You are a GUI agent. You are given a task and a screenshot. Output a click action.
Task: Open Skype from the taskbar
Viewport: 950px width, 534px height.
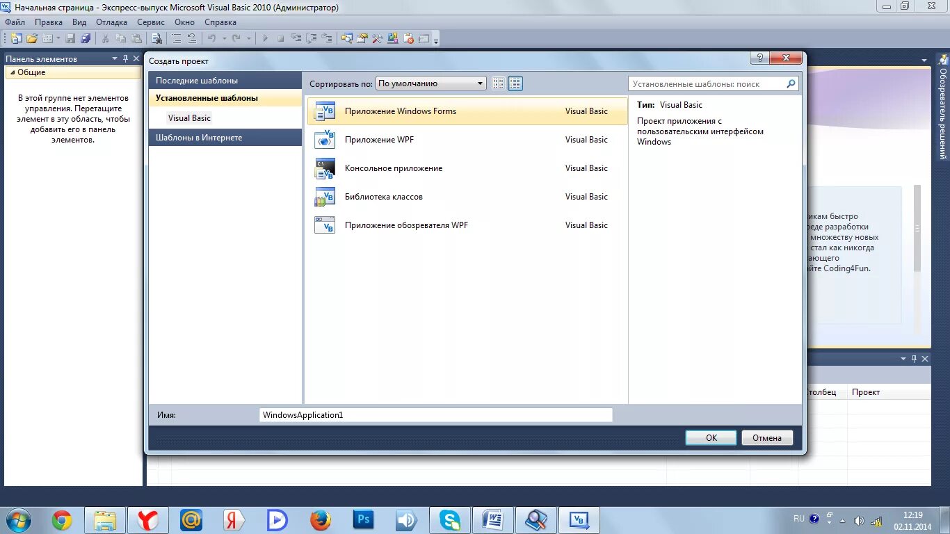tap(450, 519)
